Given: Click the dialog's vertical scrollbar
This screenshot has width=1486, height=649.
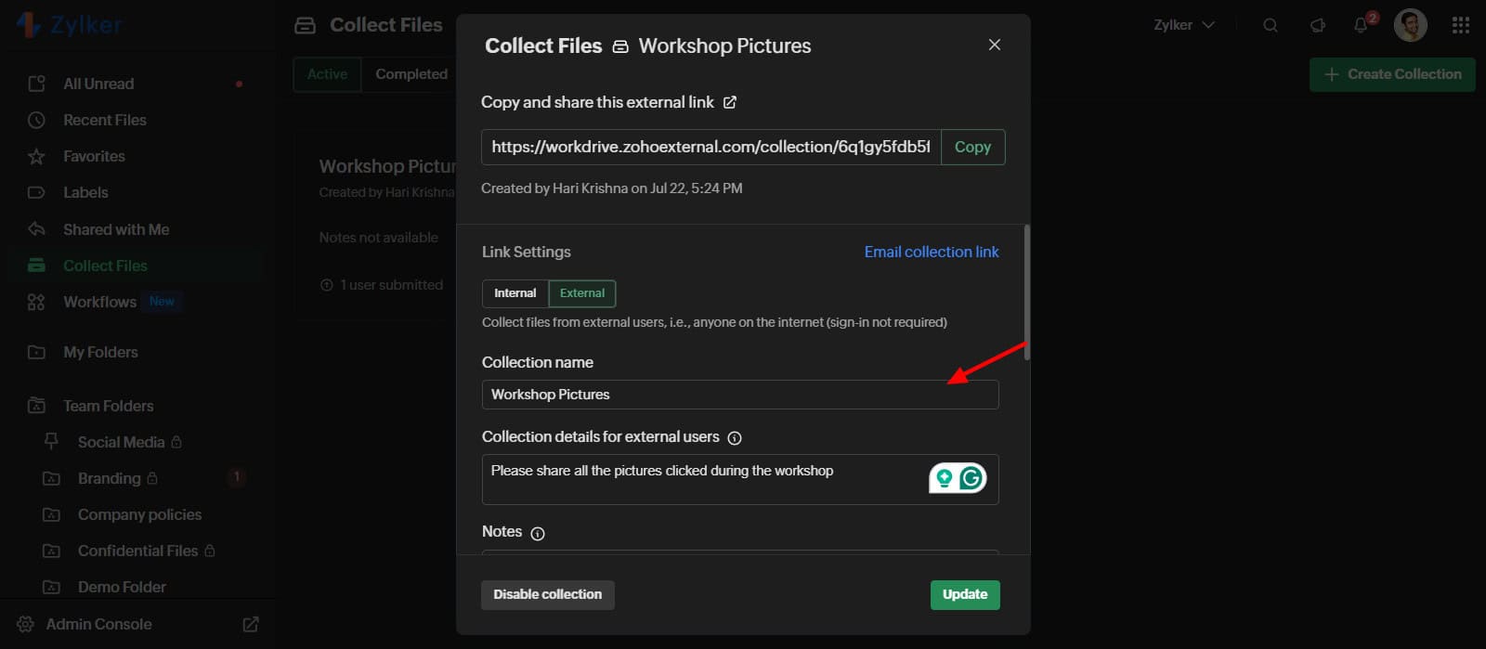Looking at the screenshot, I should [x=1026, y=292].
